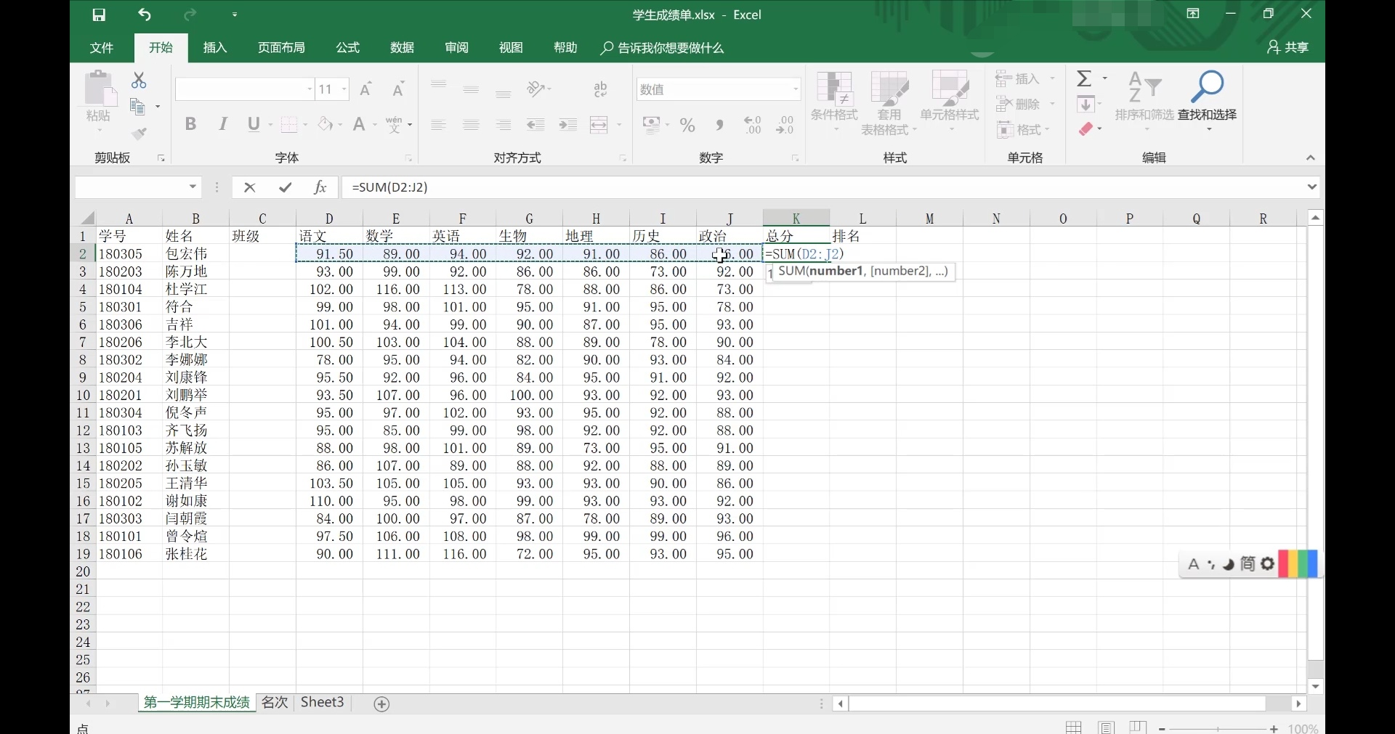The height and width of the screenshot is (734, 1395).
Task: Click the Save icon in title bar
Action: pos(100,15)
